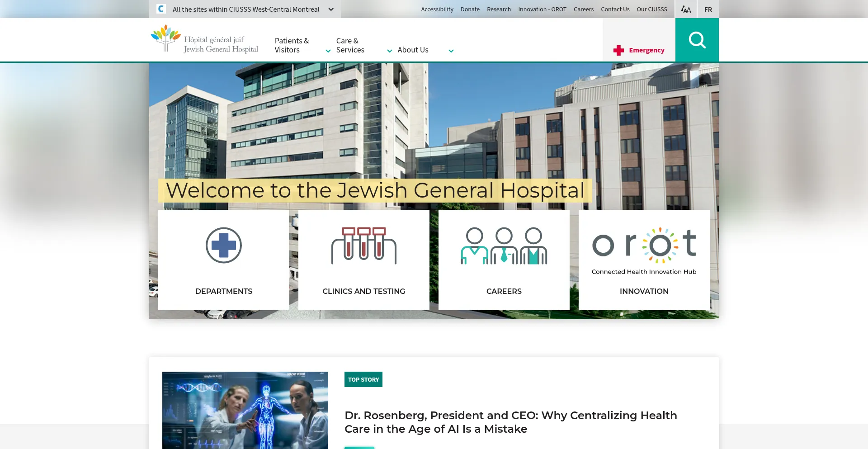Expand the Patients & Visitors menu chevron
The image size is (868, 449).
(328, 51)
